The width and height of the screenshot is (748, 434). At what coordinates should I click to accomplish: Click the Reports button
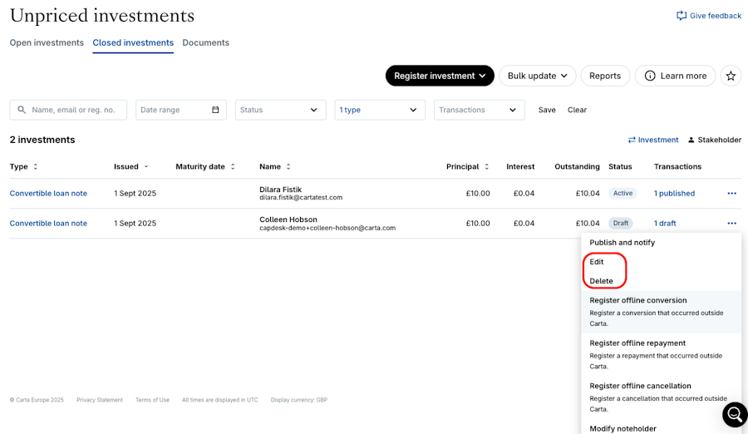tap(605, 76)
